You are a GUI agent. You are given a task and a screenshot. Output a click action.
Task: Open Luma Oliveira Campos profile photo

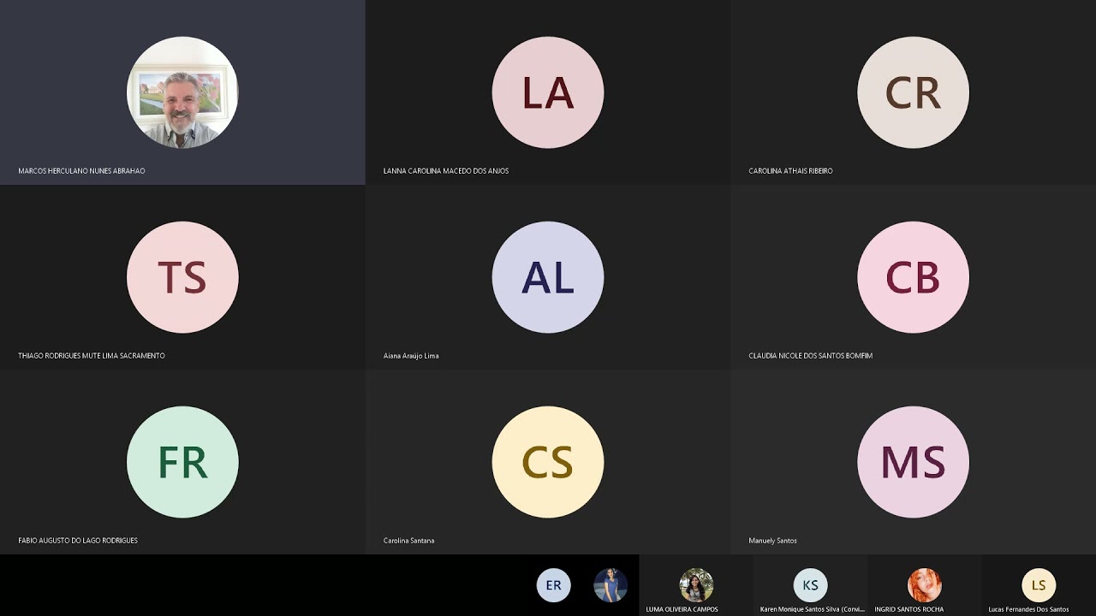(696, 585)
